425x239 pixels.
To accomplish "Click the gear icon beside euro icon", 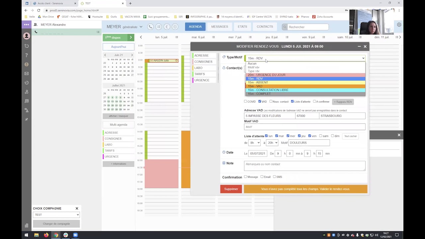I will (175, 27).
